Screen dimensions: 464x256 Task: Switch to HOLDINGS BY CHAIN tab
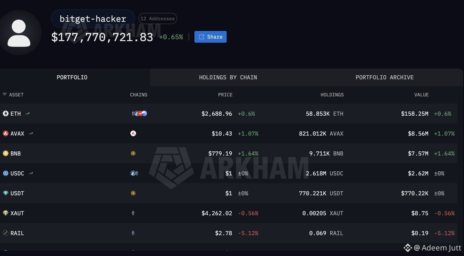click(228, 77)
